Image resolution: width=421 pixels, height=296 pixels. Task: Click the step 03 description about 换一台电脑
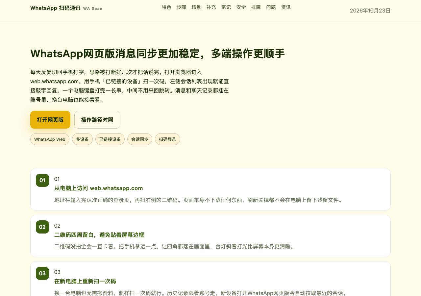click(x=201, y=293)
